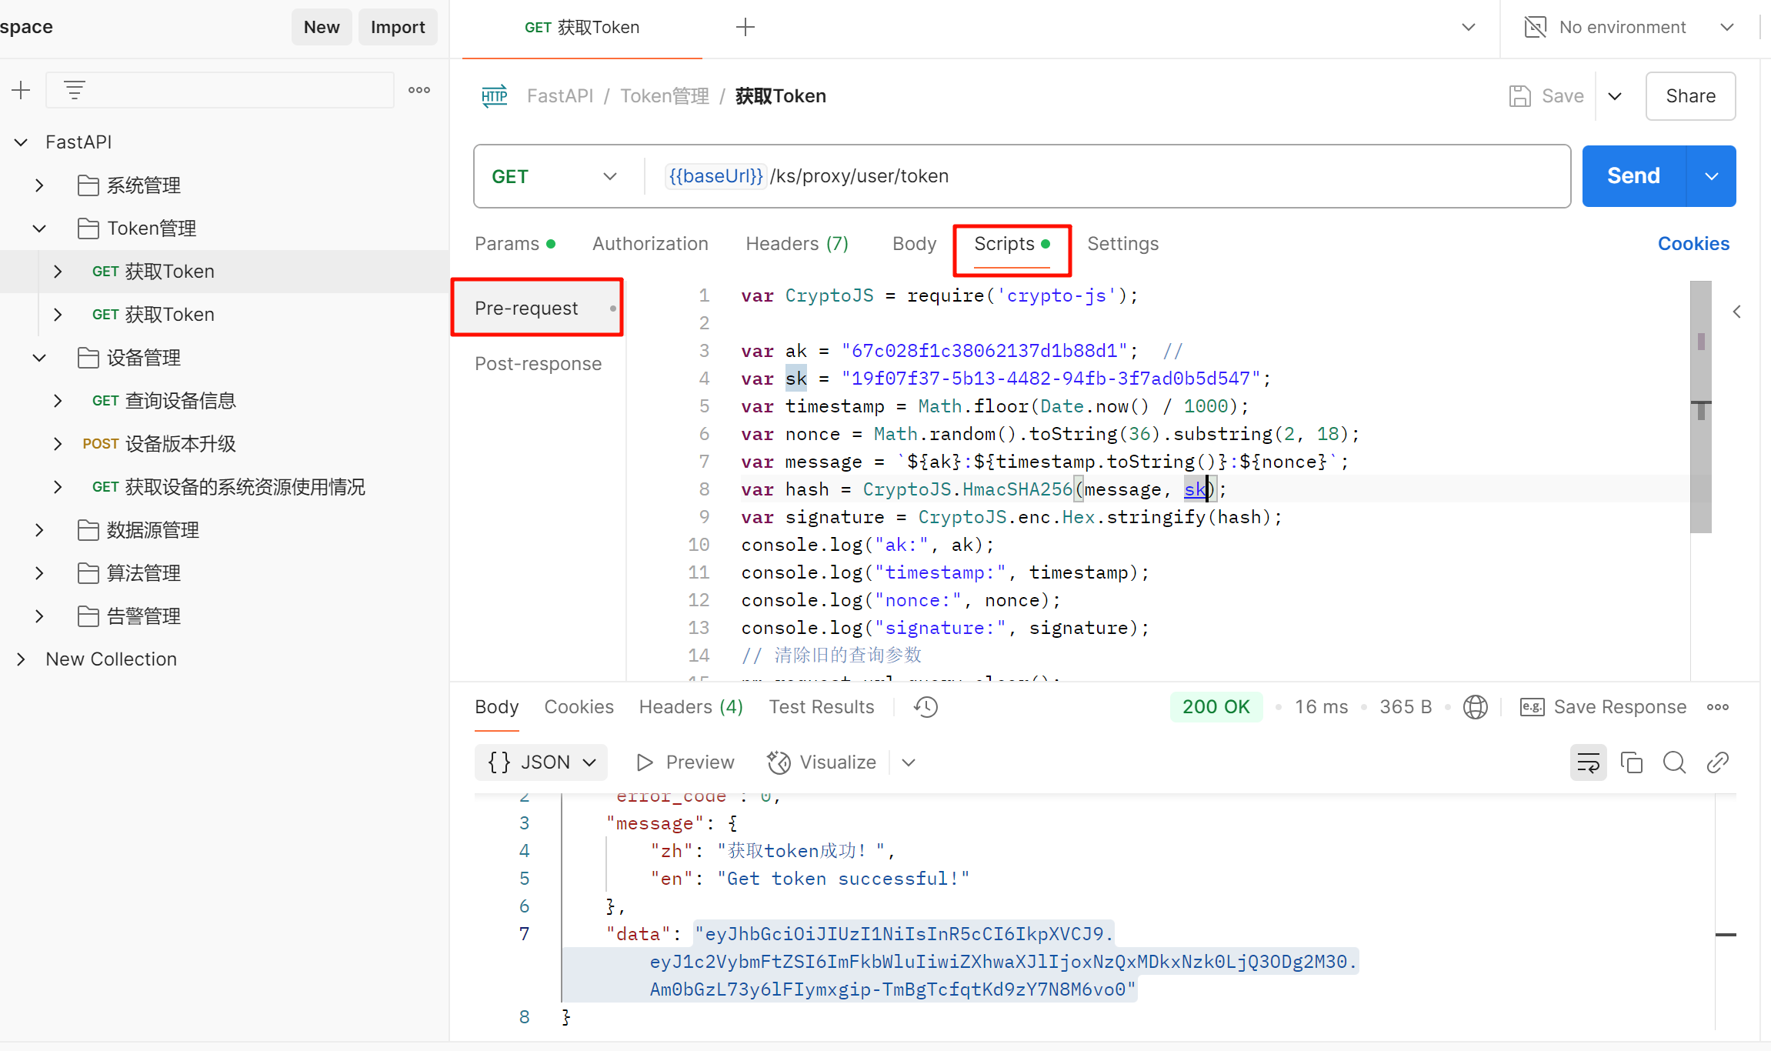Click the baseUrl variable in URL
This screenshot has width=1771, height=1051.
[715, 176]
